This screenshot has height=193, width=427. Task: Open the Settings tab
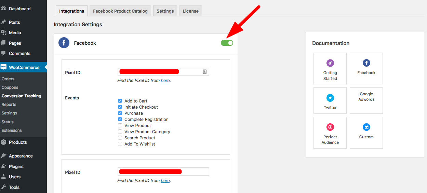pos(165,11)
